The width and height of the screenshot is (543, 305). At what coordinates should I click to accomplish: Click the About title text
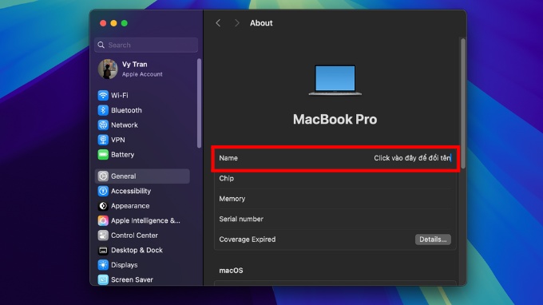(x=261, y=23)
